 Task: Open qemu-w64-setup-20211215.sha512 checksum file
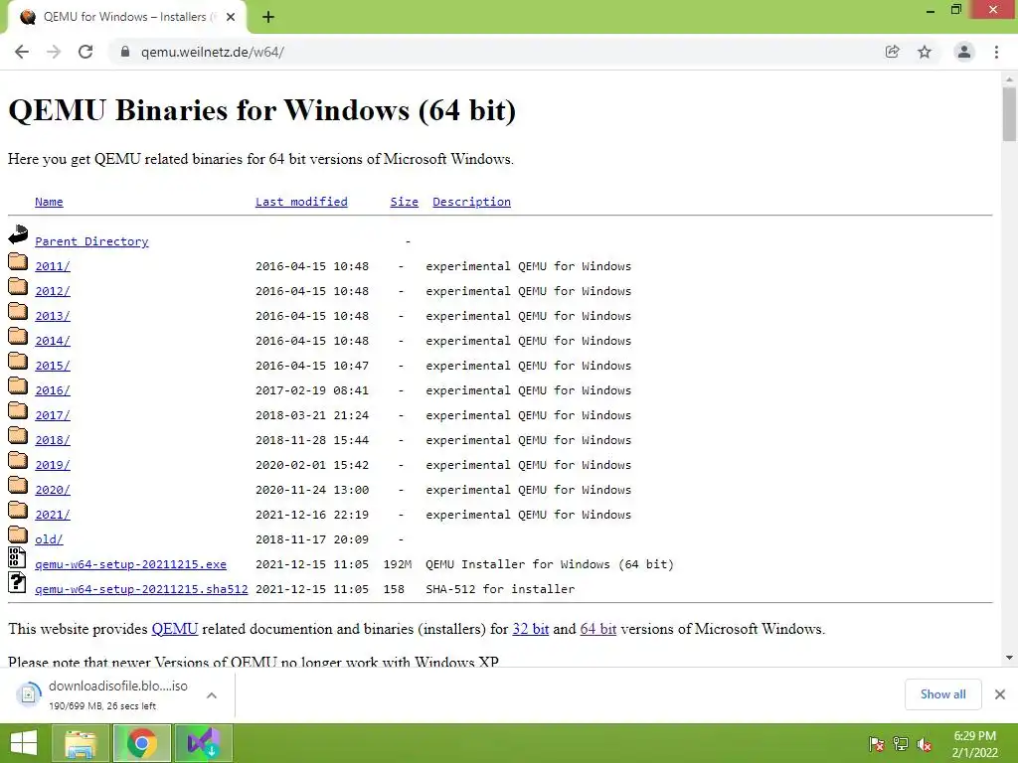(141, 589)
